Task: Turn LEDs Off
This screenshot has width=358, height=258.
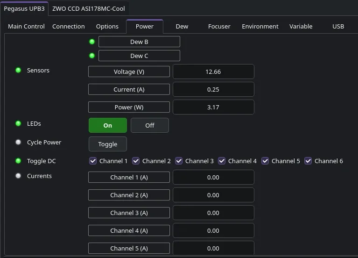Action: click(150, 125)
